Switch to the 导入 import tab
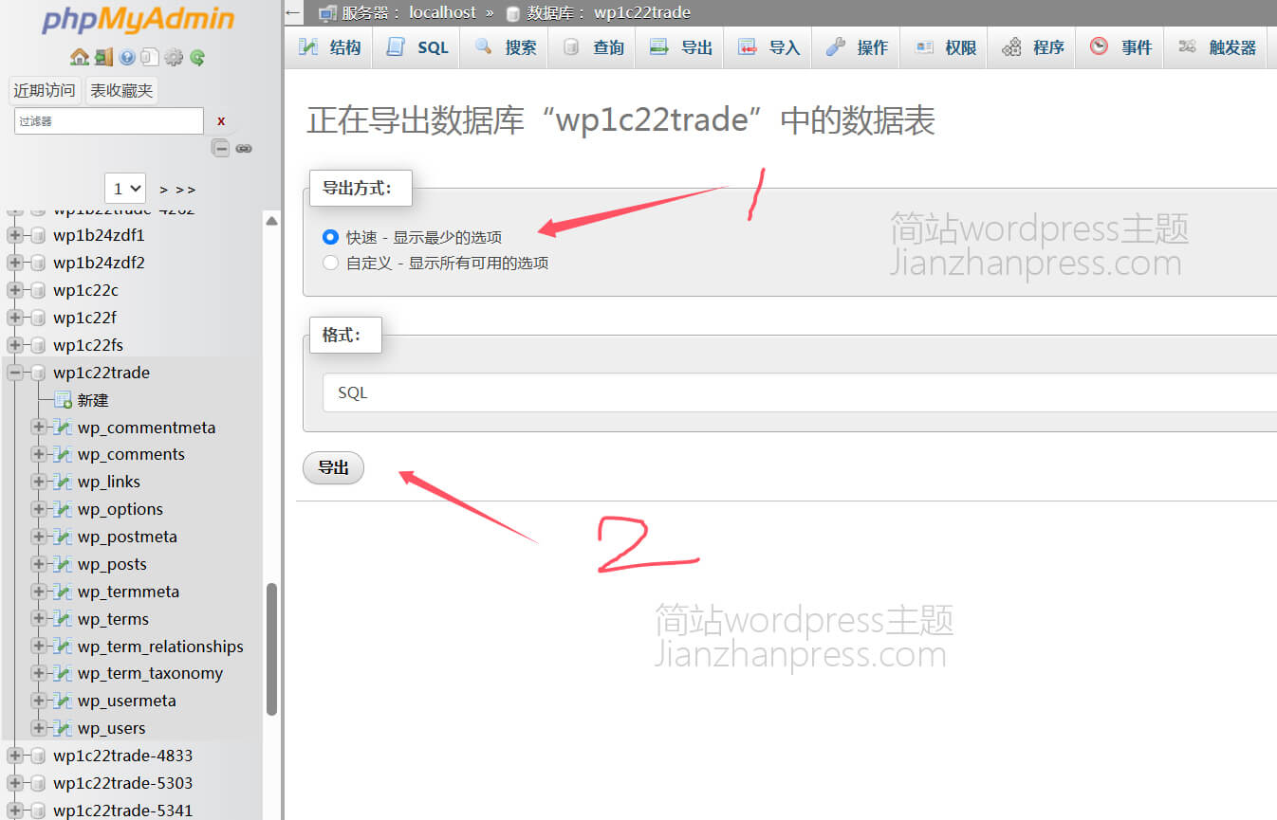This screenshot has width=1277, height=820. pyautogui.click(x=768, y=47)
